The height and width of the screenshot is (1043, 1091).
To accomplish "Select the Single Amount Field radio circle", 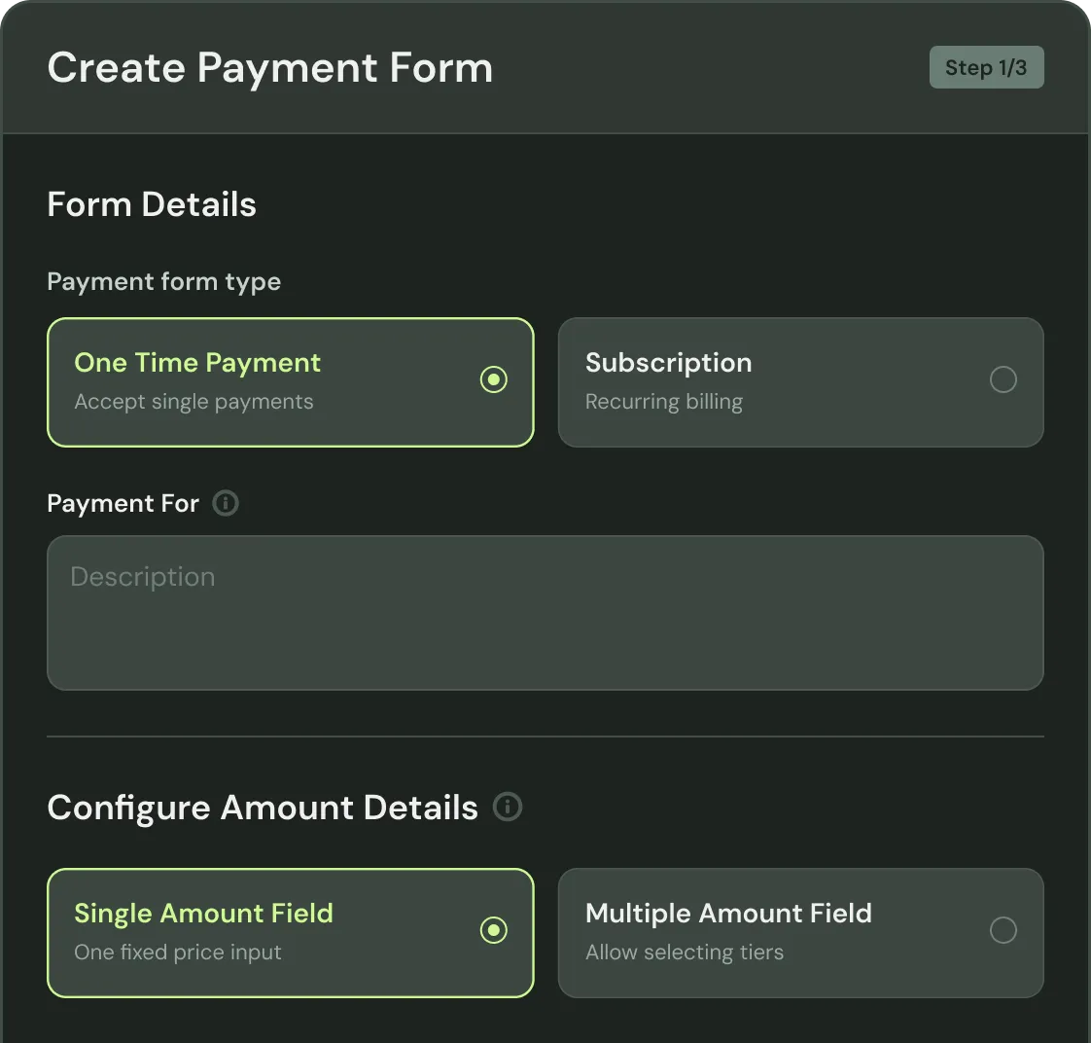I will (x=493, y=930).
